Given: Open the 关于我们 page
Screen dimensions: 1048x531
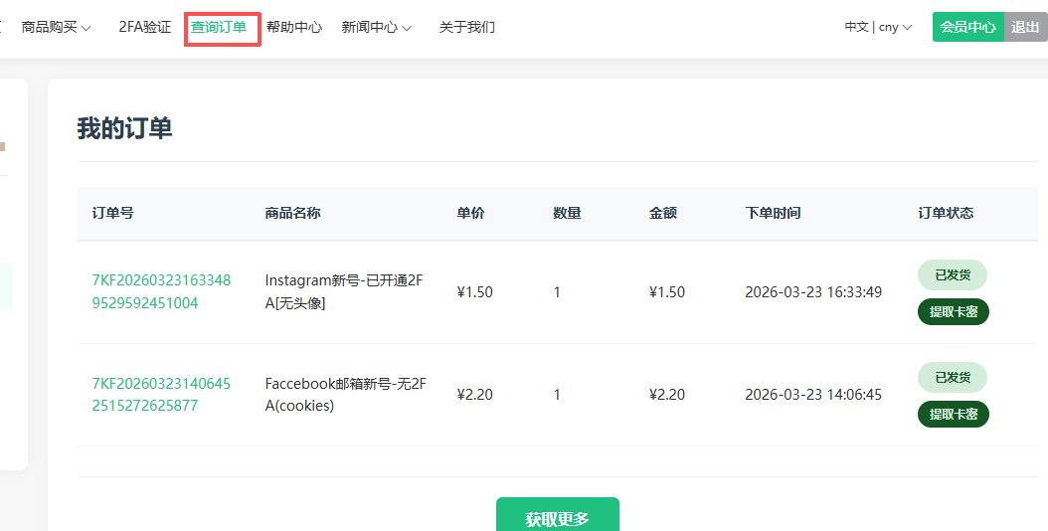Looking at the screenshot, I should coord(466,27).
